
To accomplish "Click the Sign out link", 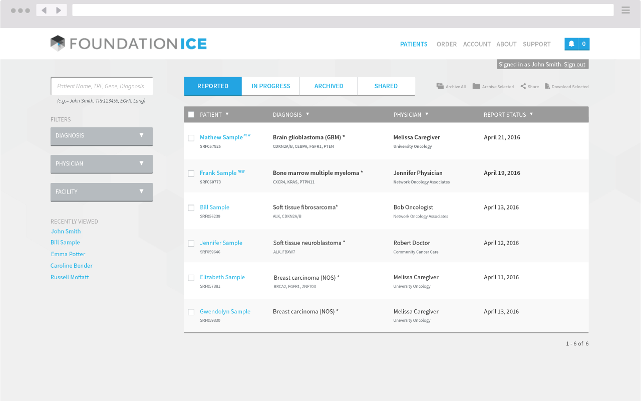I will [574, 64].
